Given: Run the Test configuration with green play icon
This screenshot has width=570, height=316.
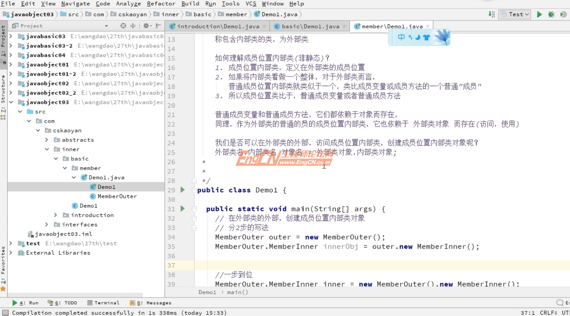Looking at the screenshot, I should pyautogui.click(x=539, y=14).
